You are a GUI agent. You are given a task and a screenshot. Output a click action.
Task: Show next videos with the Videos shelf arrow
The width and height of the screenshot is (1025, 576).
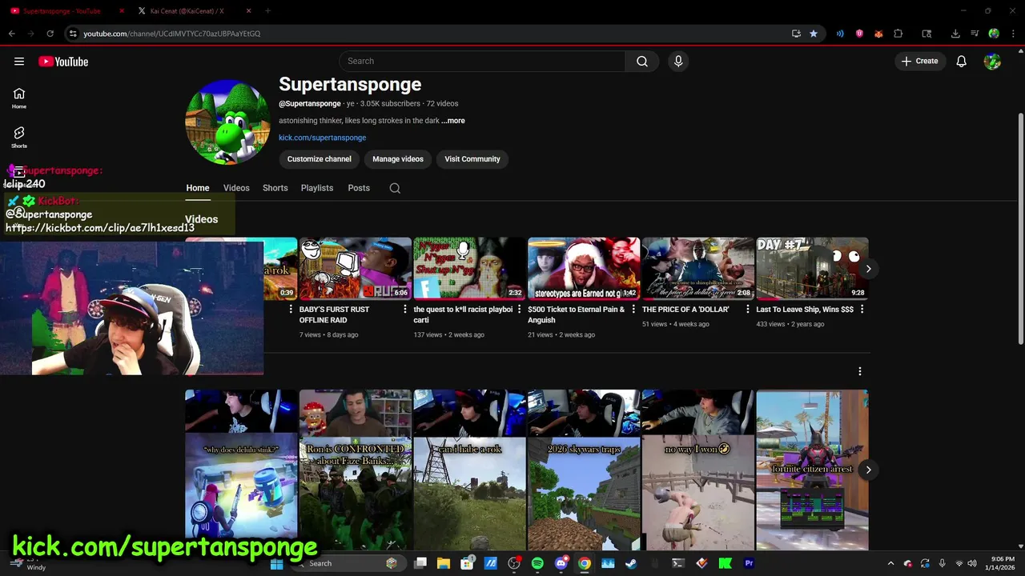868,269
